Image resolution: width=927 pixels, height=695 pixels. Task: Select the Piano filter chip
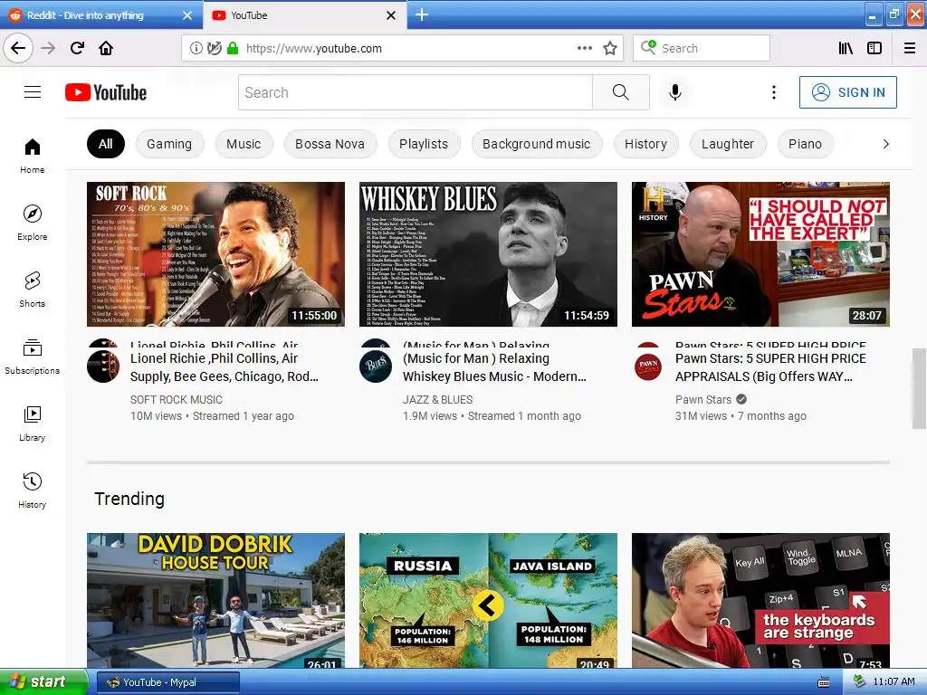click(805, 144)
